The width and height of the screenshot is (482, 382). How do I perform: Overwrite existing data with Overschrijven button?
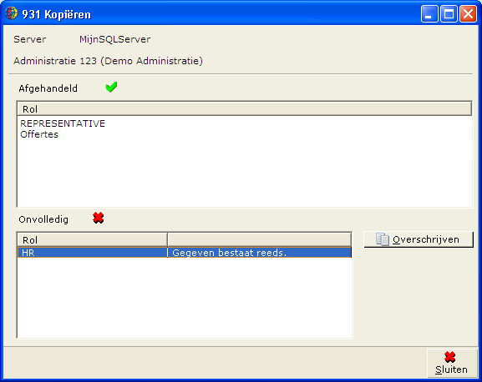[419, 239]
